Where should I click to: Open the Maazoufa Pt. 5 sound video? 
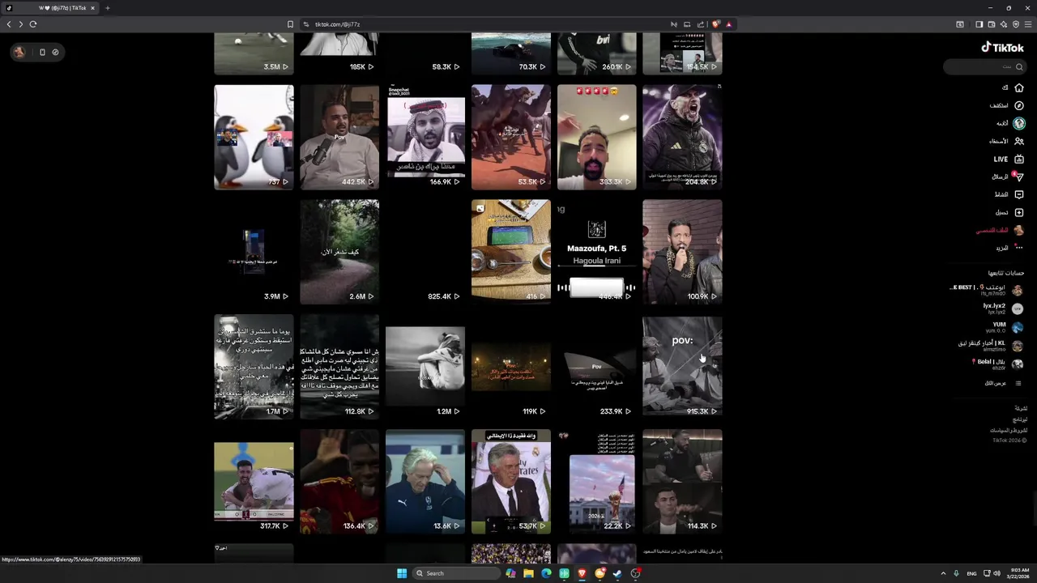[x=596, y=252]
